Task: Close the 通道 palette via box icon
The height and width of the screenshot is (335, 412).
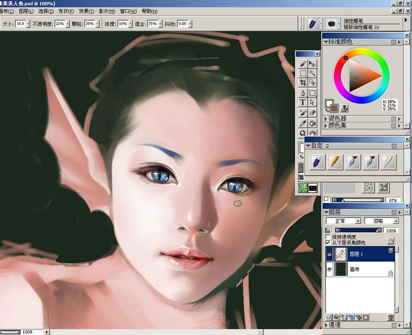Action: (x=393, y=325)
